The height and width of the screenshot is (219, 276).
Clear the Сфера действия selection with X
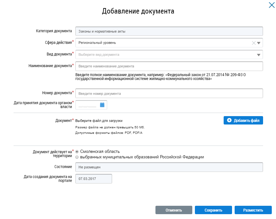(254, 43)
